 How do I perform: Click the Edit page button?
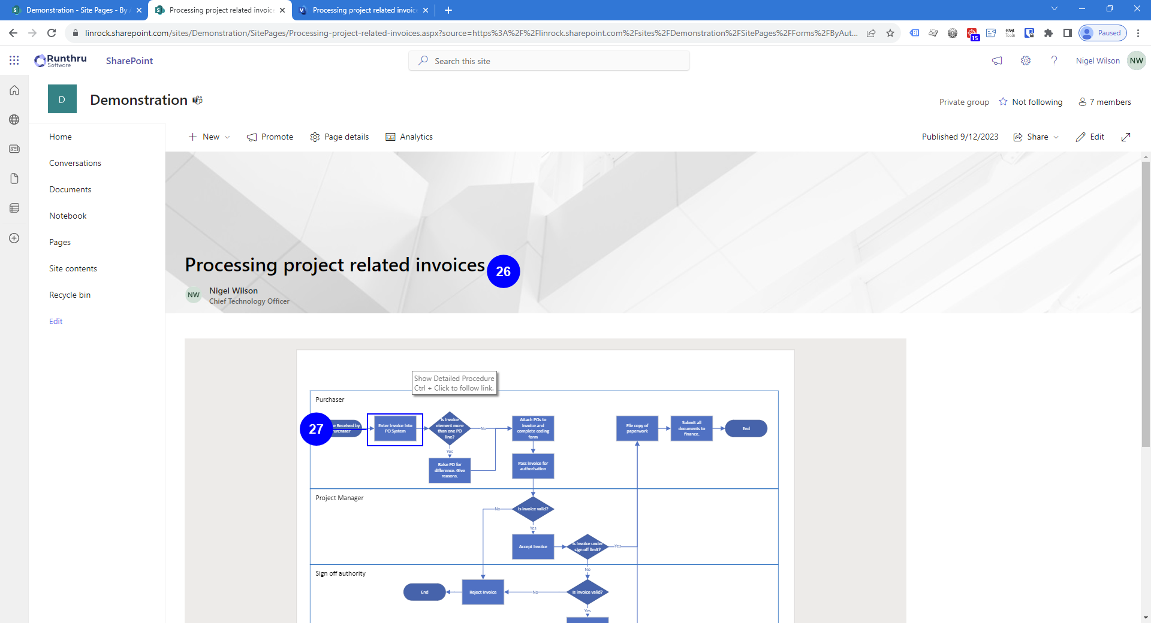(1090, 137)
